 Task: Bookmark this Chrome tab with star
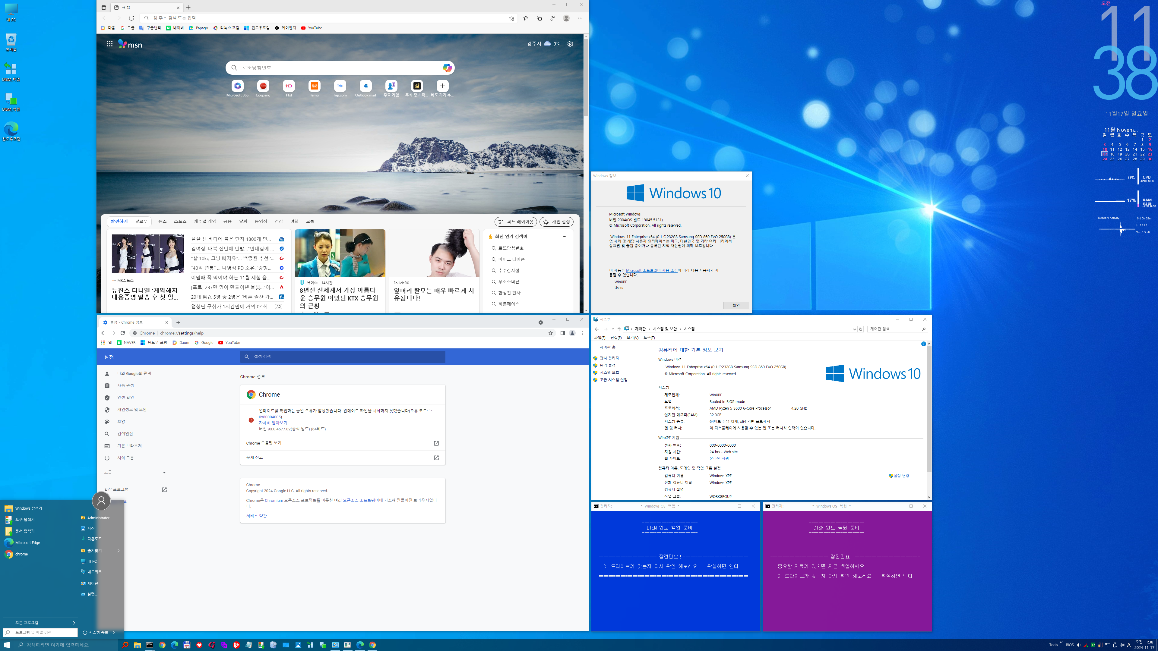click(550, 333)
